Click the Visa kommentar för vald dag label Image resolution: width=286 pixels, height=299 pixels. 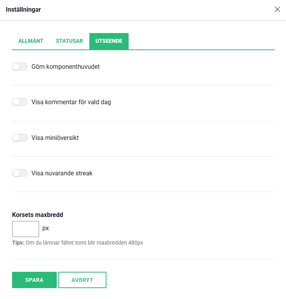[71, 102]
